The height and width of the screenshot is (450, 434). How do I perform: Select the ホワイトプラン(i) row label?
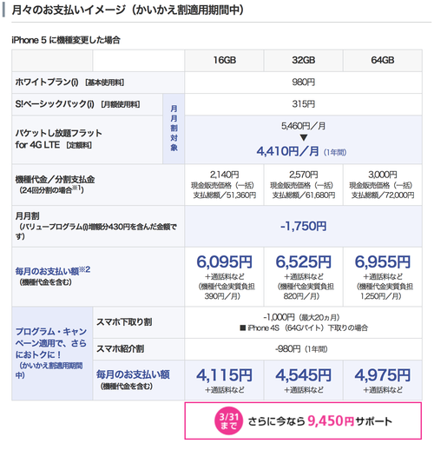(69, 83)
